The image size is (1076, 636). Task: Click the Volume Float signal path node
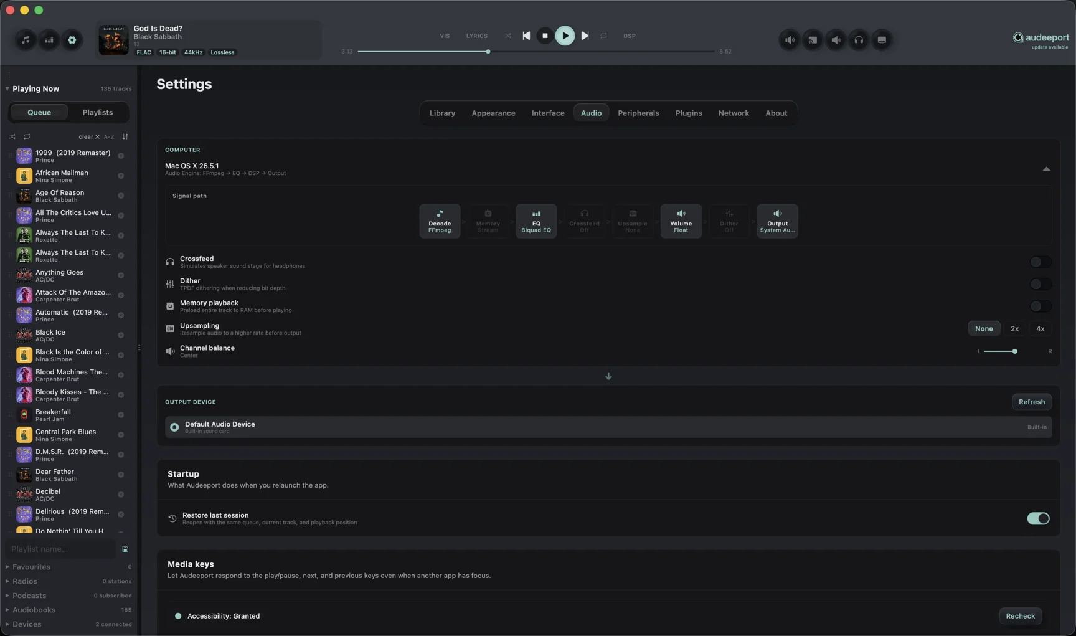[x=681, y=221]
